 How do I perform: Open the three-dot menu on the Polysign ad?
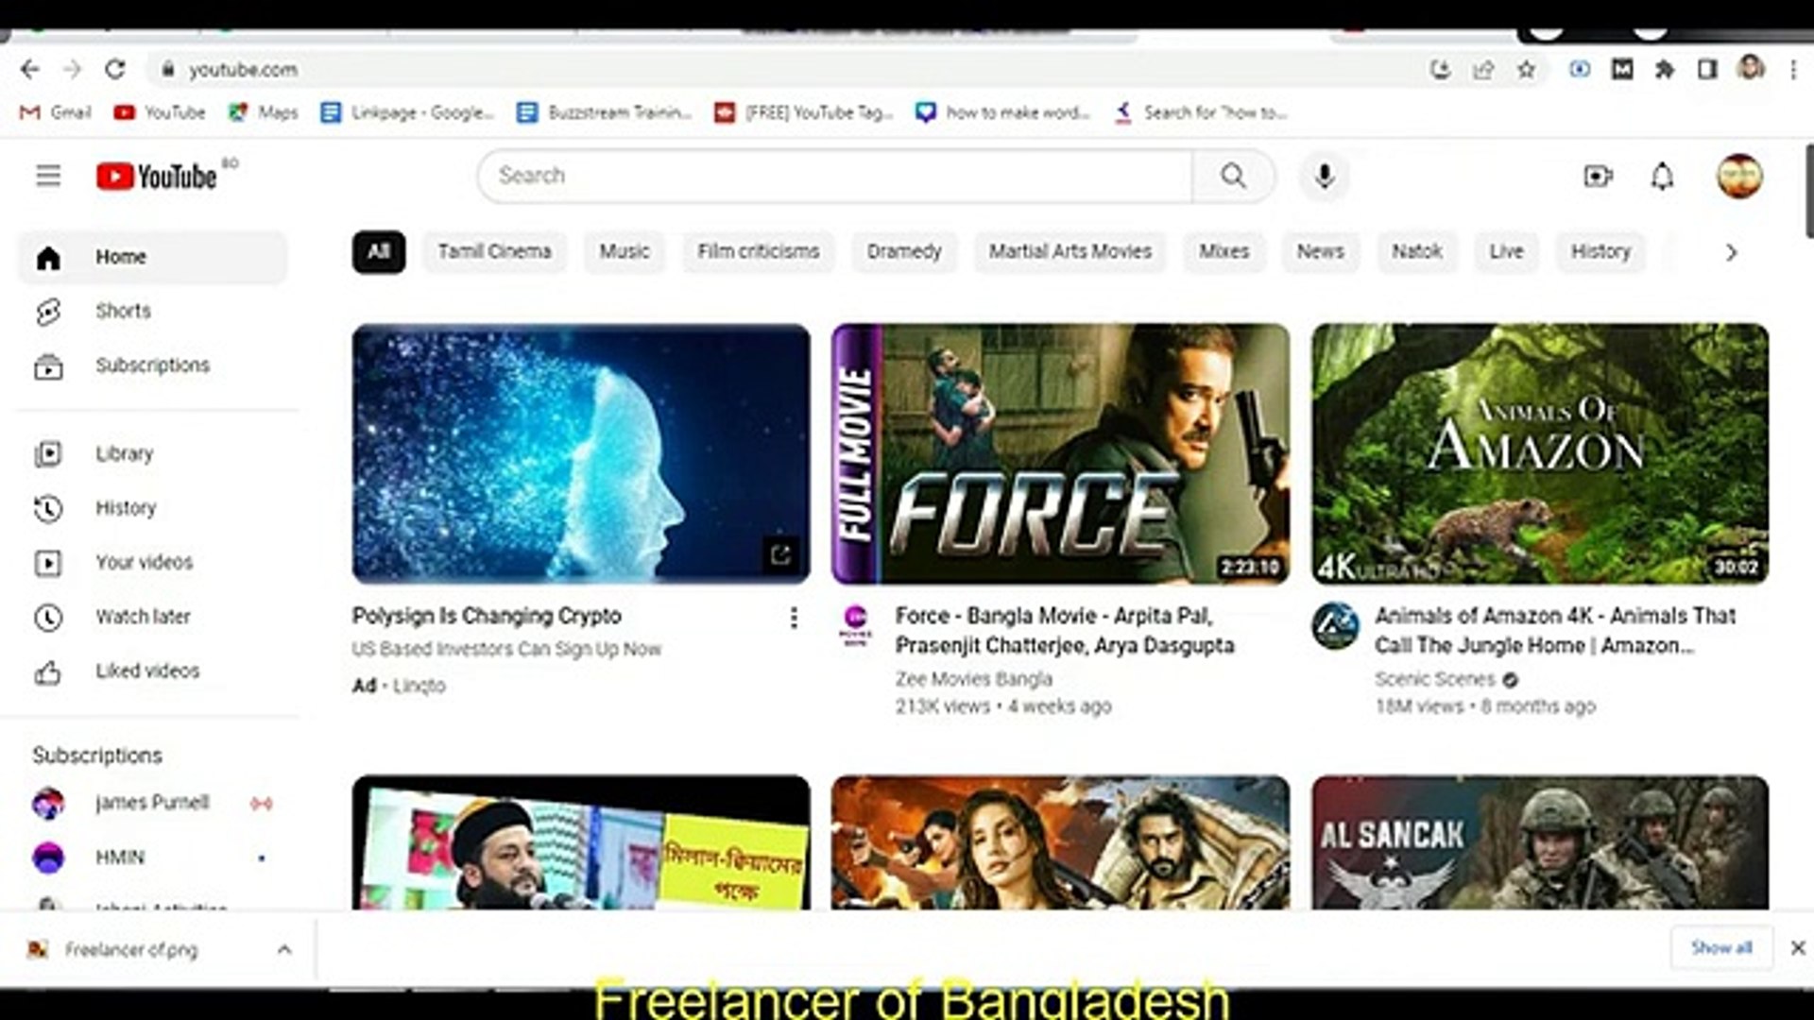[793, 617]
